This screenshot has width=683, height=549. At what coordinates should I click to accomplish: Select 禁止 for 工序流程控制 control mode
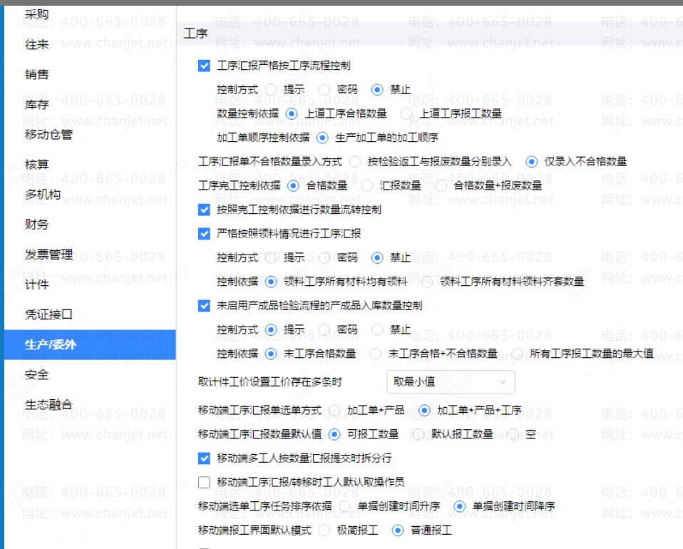[x=377, y=90]
